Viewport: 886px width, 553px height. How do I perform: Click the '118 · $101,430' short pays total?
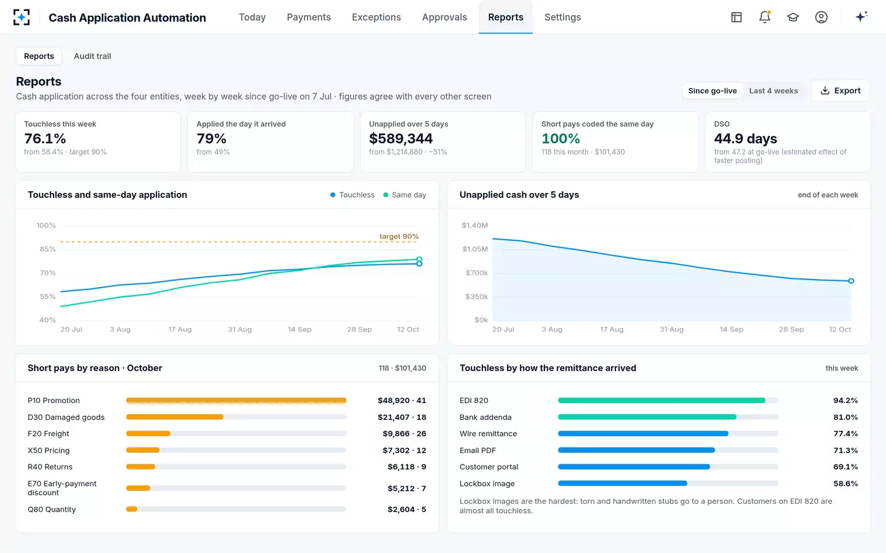402,368
